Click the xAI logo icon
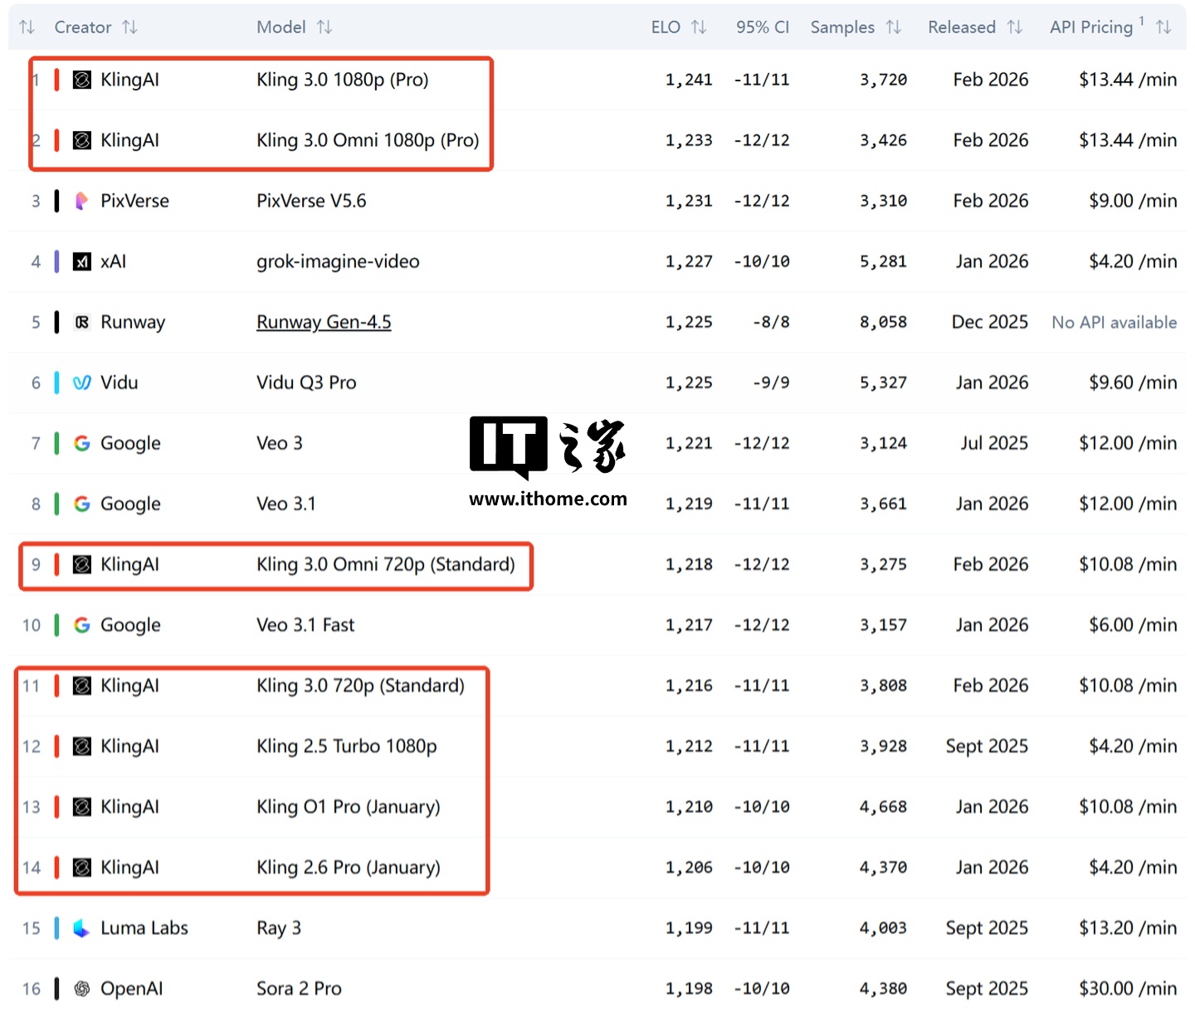 (82, 261)
